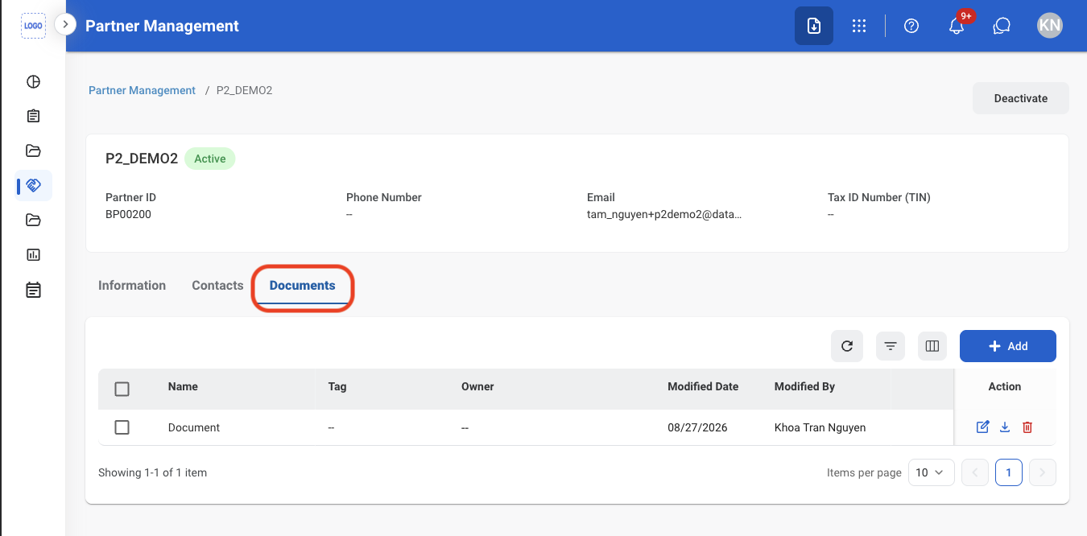This screenshot has width=1087, height=536.
Task: Download the Document row file
Action: [1005, 427]
